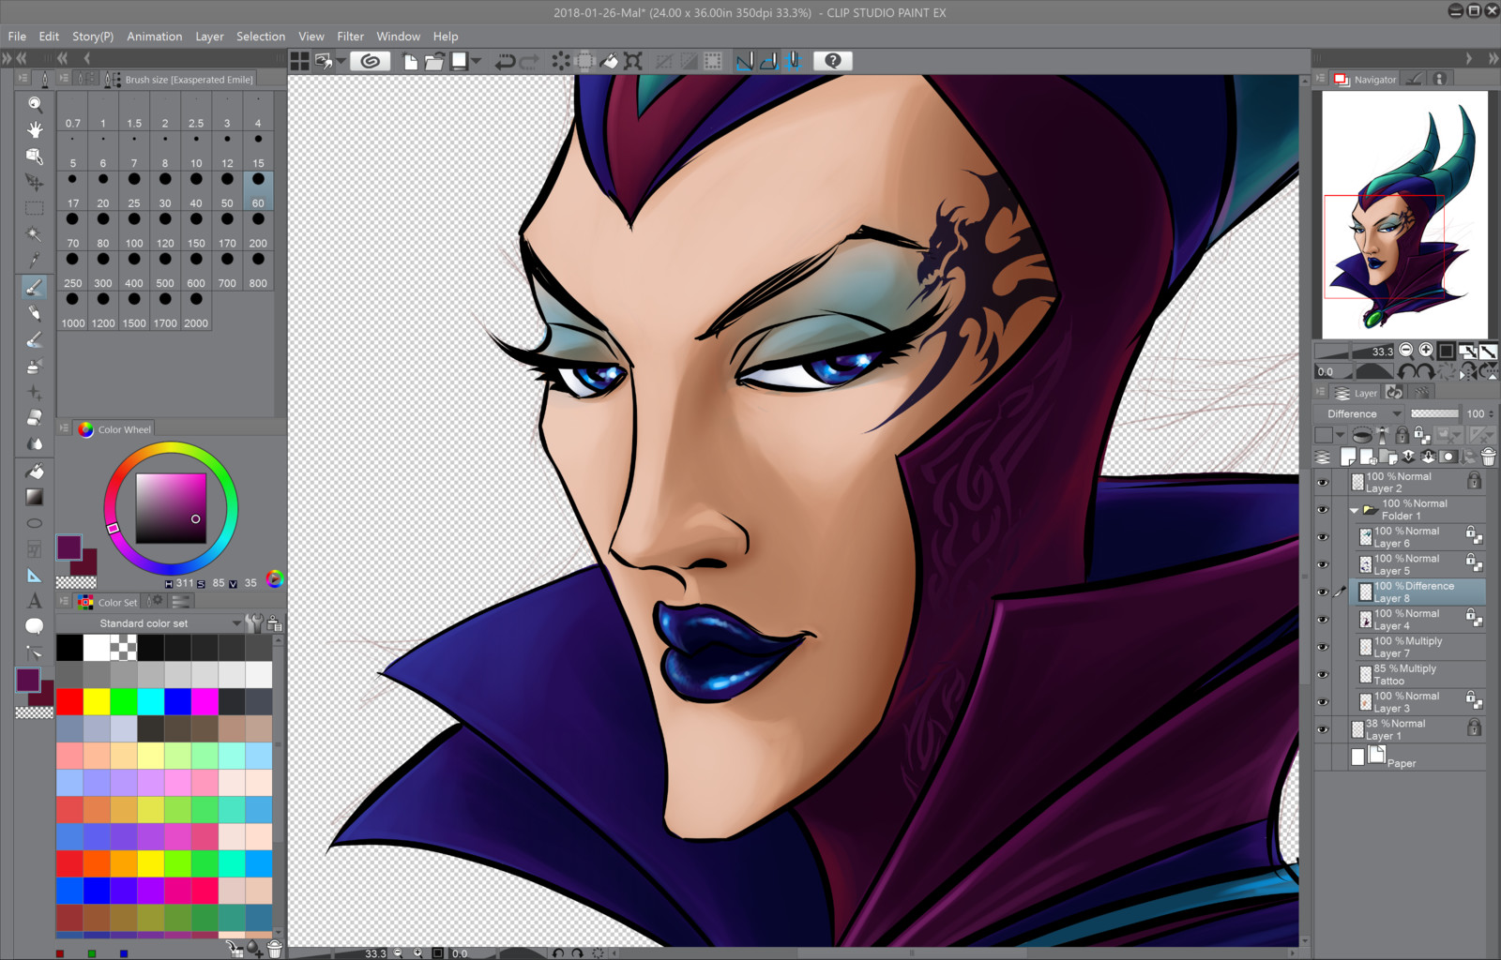Collapse Folder 1 disclosure triangle
The image size is (1501, 960).
click(1354, 511)
